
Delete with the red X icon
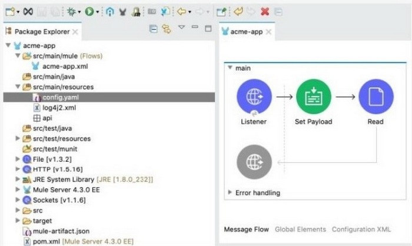pyautogui.click(x=265, y=12)
